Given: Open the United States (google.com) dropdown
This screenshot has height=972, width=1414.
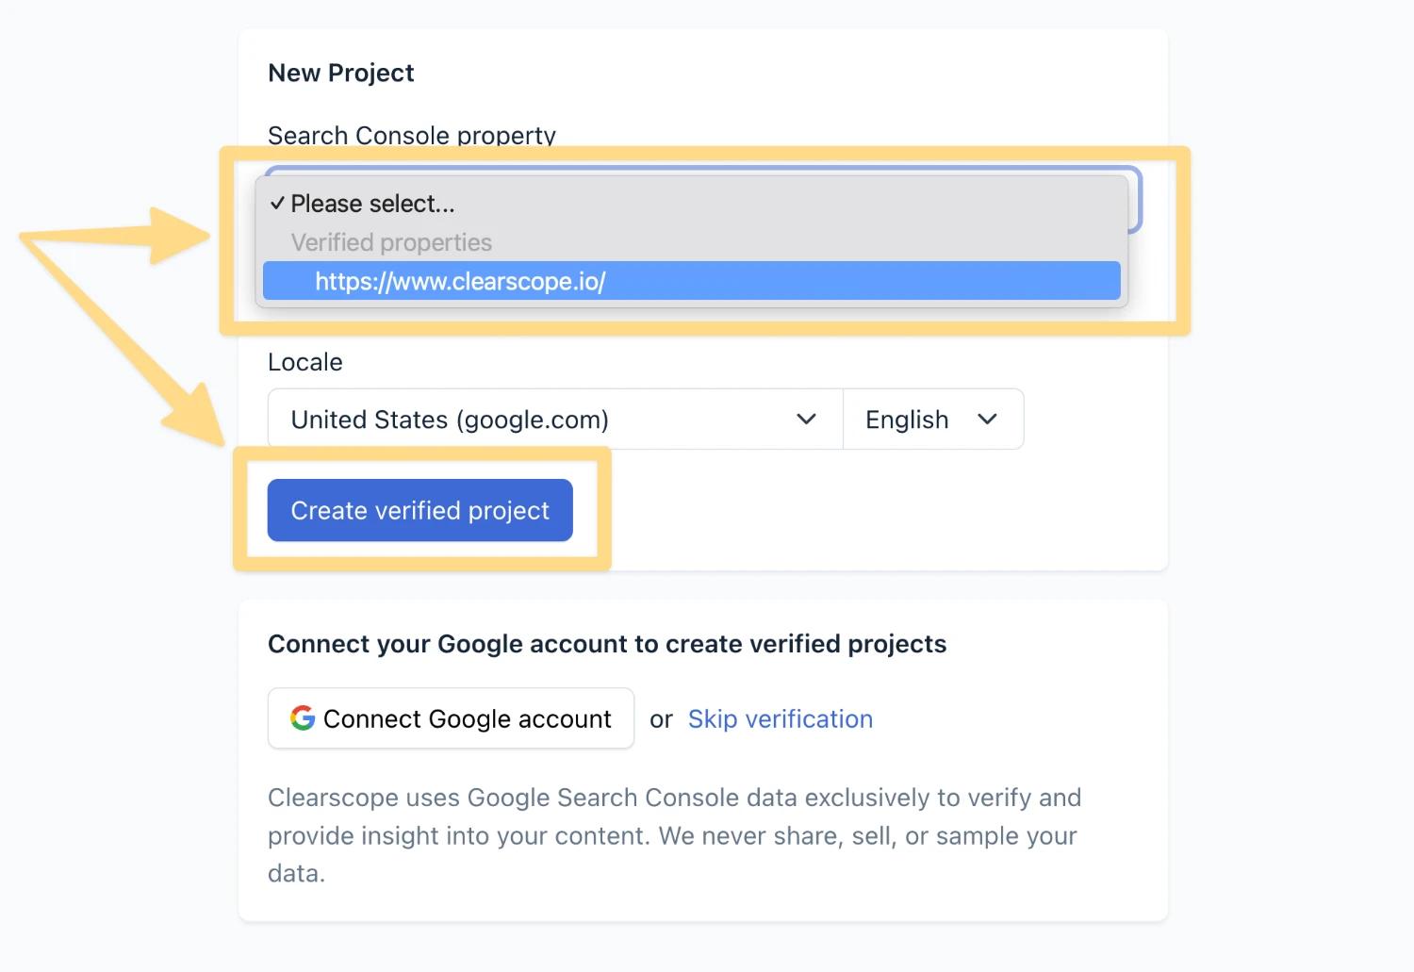Looking at the screenshot, I should pyautogui.click(x=555, y=420).
